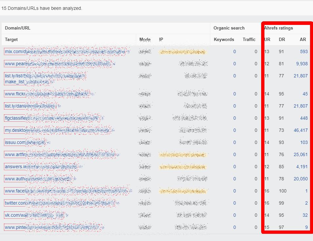Viewport: 313px width, 241px height.
Task: Sort by the Mode column header
Action: (145, 39)
